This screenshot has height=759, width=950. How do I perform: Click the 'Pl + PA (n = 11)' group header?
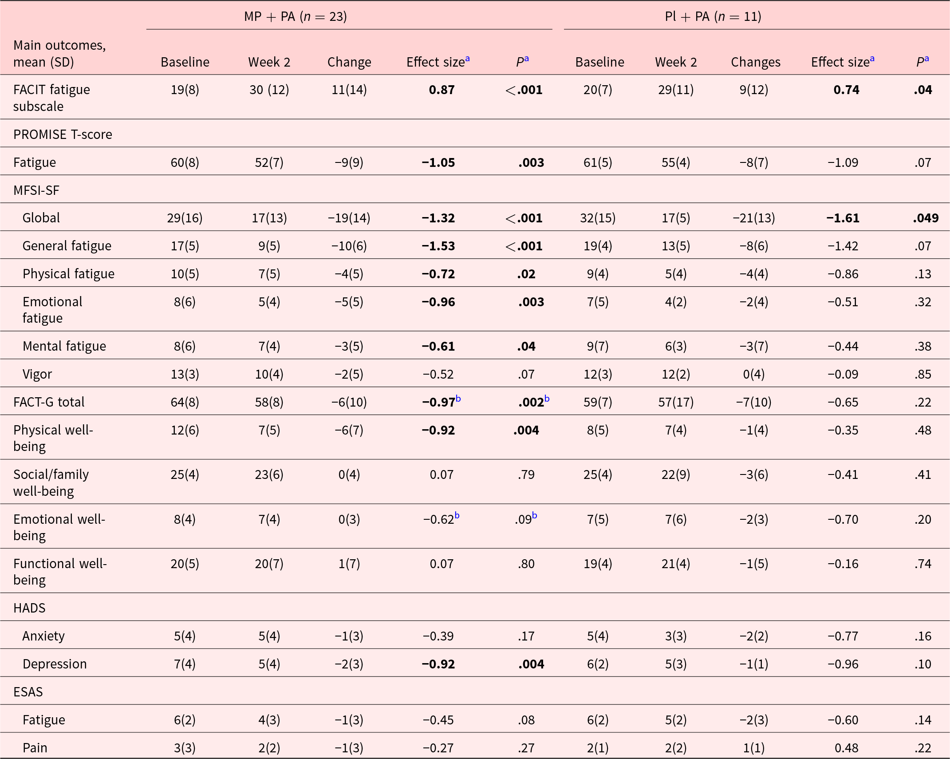713,17
